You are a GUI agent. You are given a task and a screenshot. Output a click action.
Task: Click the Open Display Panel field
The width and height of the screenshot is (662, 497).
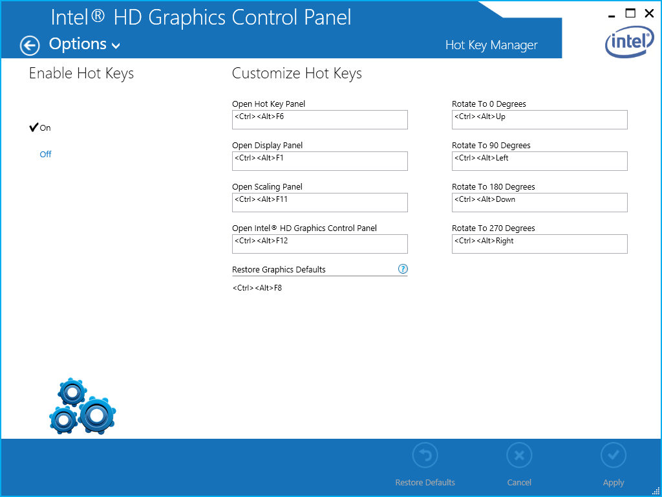pos(319,161)
